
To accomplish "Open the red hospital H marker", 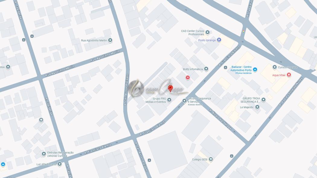I will (187, 78).
